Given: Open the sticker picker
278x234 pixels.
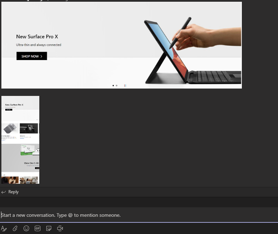Looking at the screenshot, I should [x=49, y=228].
